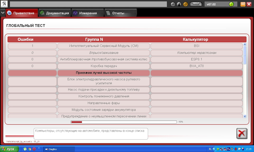
Task: Cancel the global test with red X
Action: (x=242, y=134)
